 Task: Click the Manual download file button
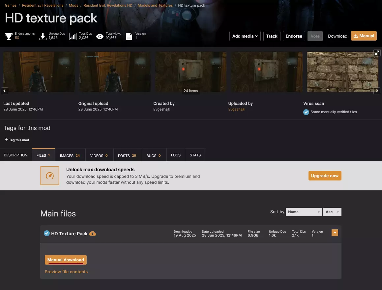[x=66, y=260]
